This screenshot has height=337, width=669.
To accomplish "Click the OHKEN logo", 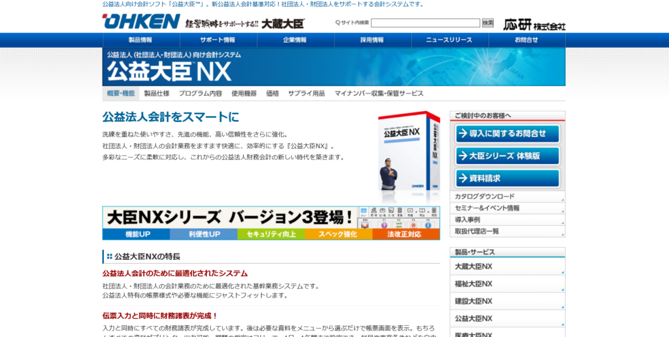I will click(141, 22).
